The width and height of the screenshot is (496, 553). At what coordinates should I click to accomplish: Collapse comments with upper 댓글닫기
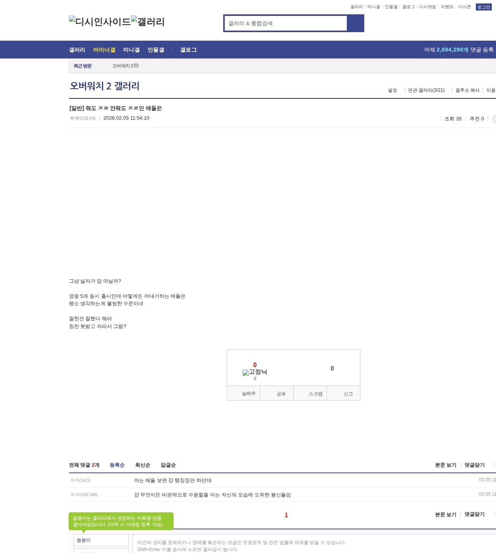pyautogui.click(x=474, y=465)
